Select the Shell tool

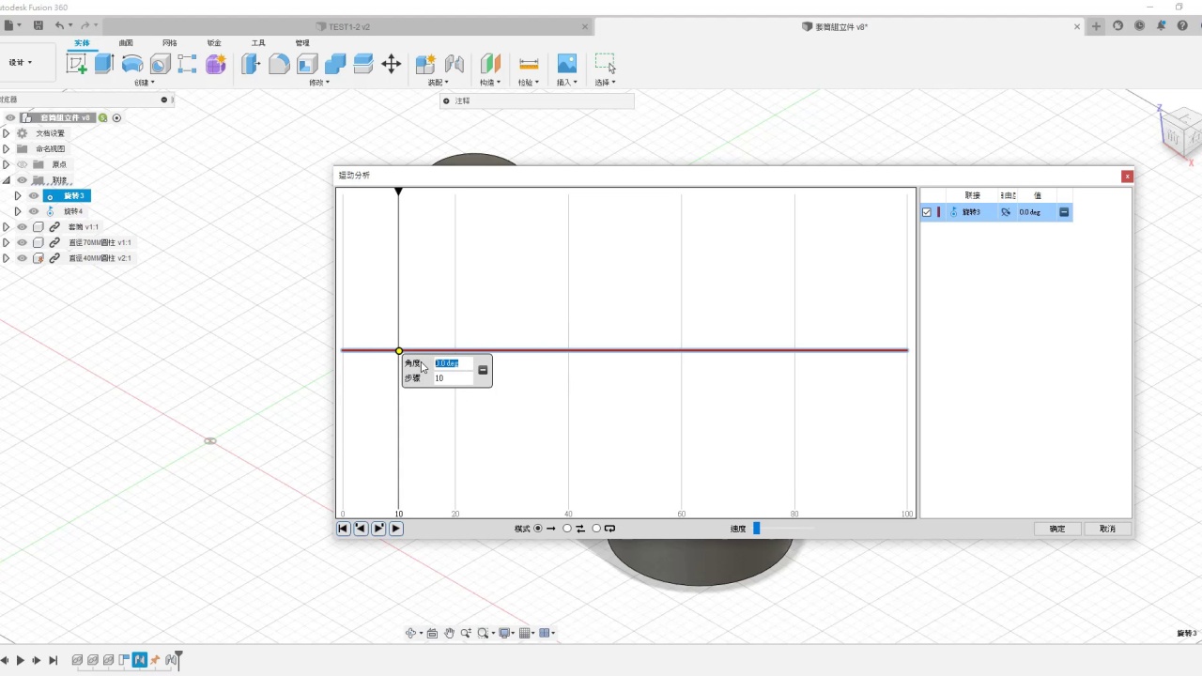click(307, 64)
